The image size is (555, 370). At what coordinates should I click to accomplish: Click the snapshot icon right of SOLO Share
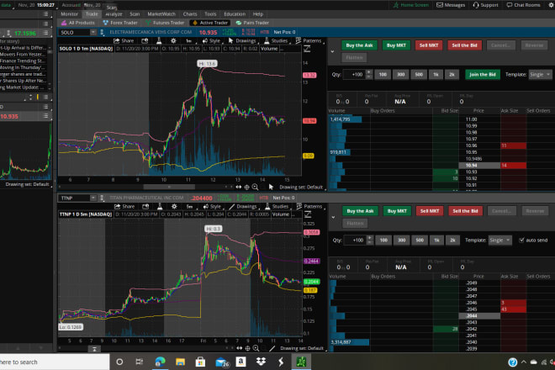145,40
